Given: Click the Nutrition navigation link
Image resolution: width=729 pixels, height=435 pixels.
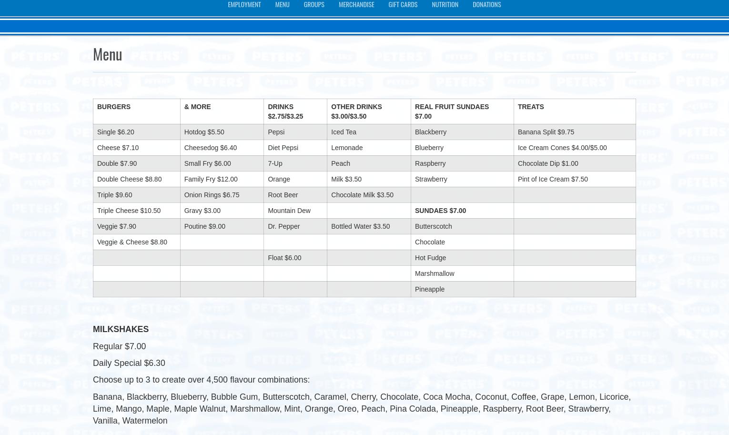Looking at the screenshot, I should (445, 5).
